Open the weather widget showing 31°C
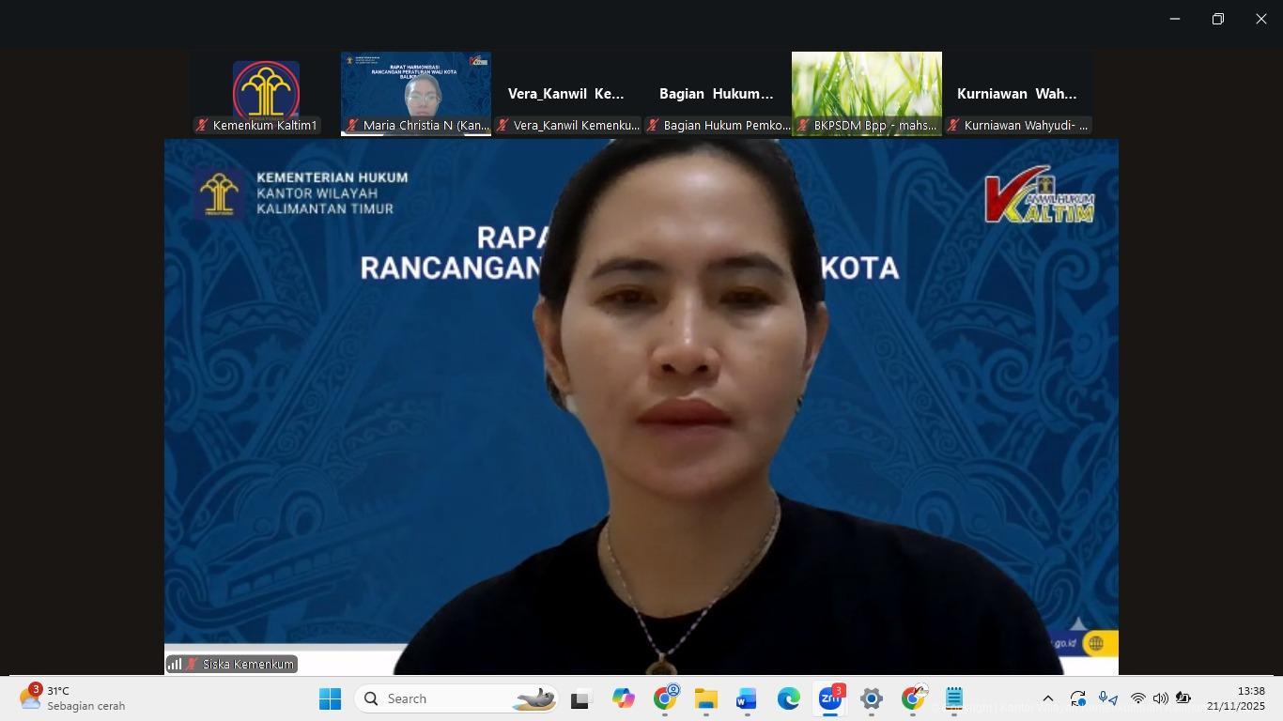1283x721 pixels. click(73, 698)
